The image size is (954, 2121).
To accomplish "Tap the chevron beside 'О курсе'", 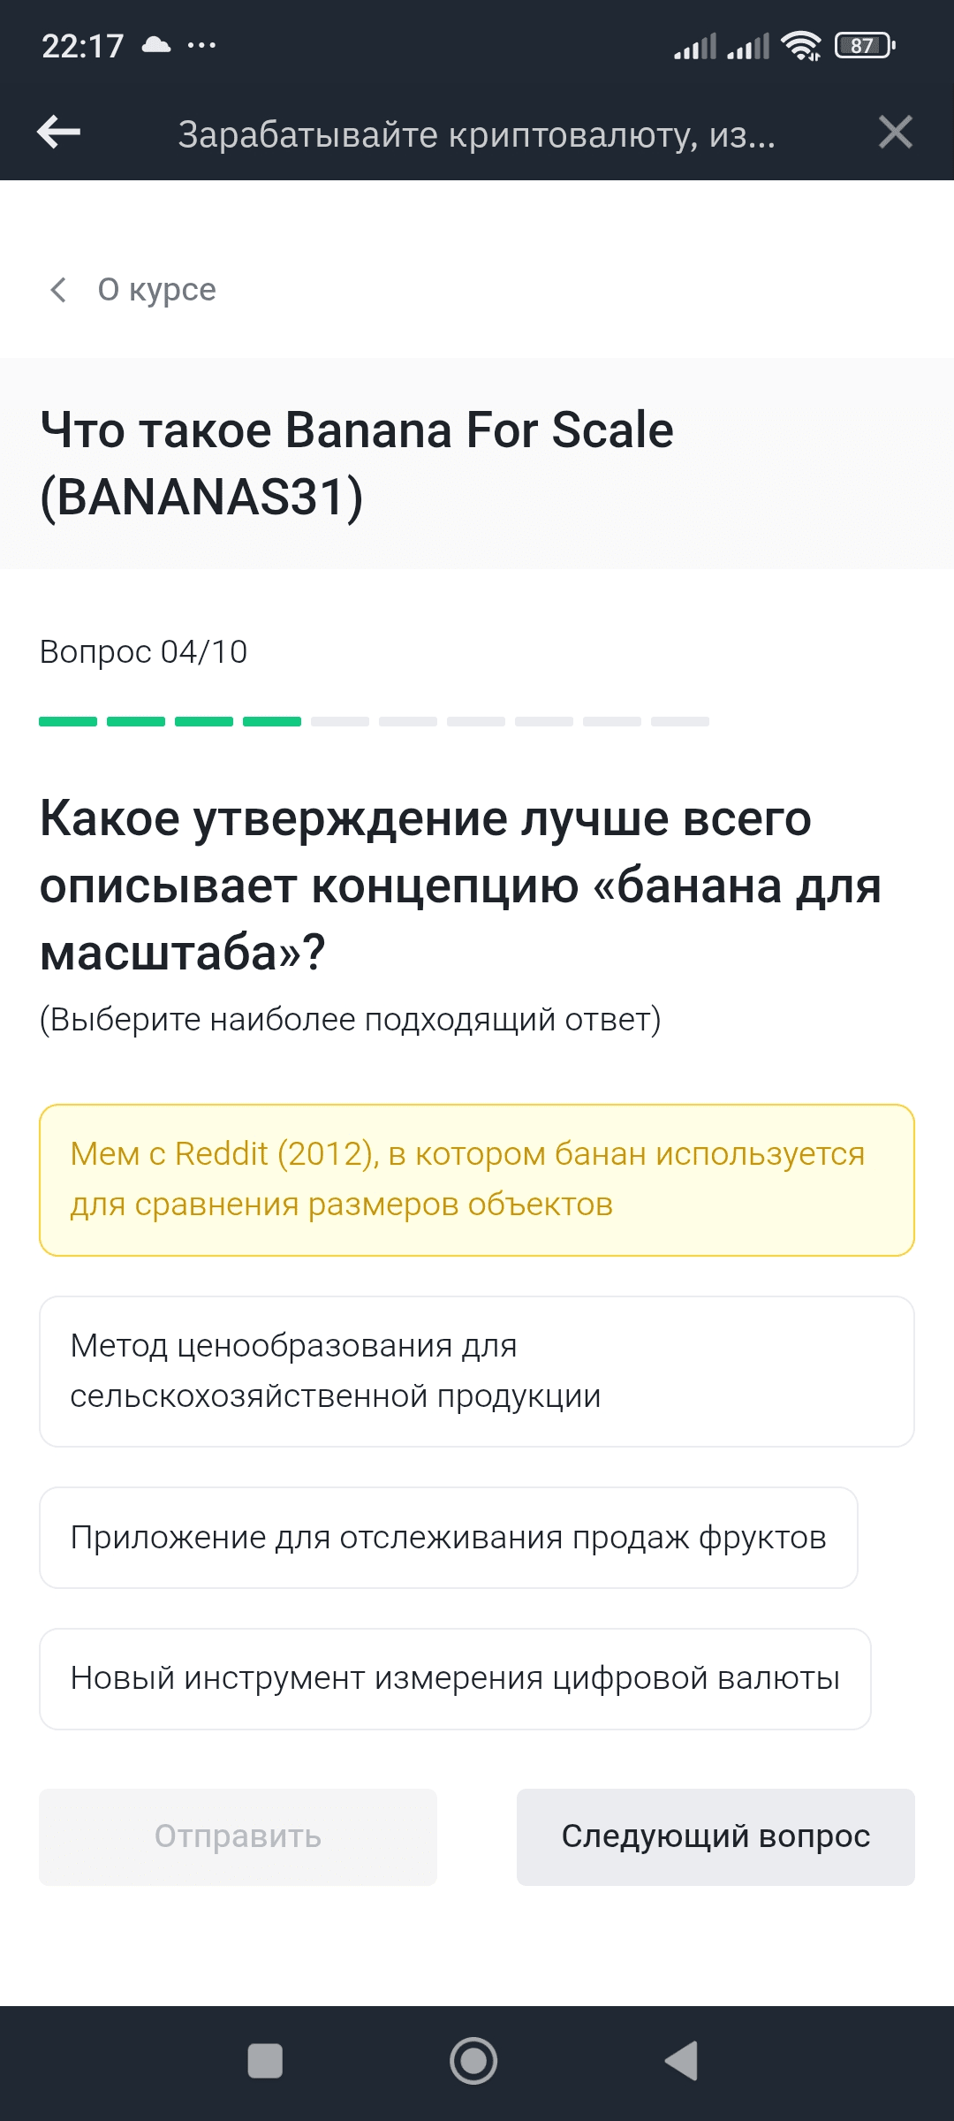I will [x=58, y=290].
